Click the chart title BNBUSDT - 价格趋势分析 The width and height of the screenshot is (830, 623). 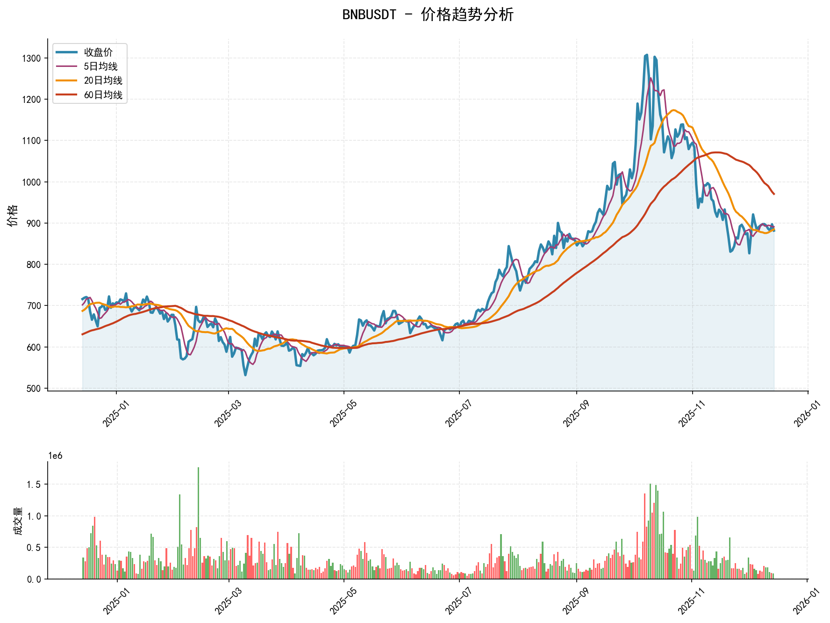click(428, 14)
